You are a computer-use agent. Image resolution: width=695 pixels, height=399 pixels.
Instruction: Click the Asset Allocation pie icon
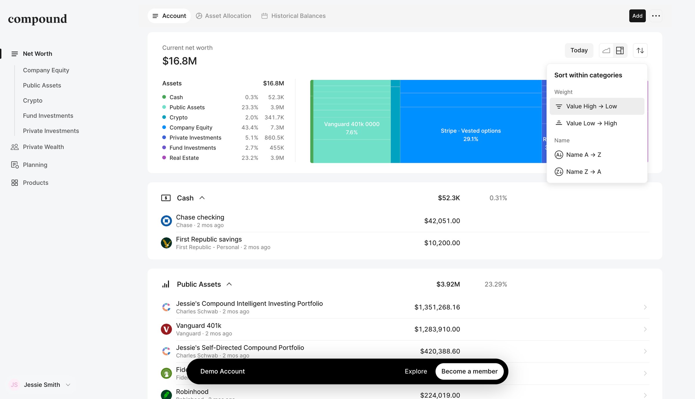pyautogui.click(x=199, y=16)
